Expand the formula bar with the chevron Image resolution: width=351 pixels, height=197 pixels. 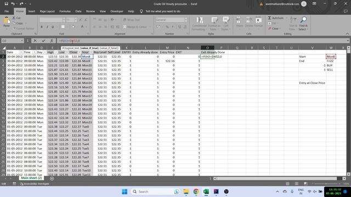coord(348,40)
